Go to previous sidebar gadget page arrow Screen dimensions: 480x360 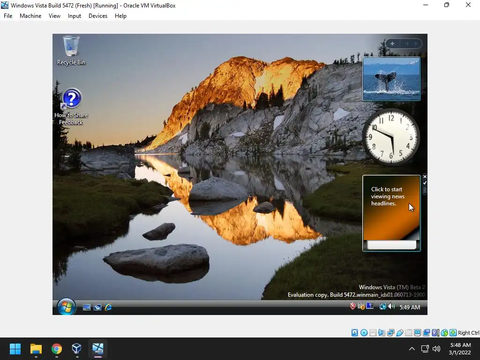click(x=407, y=44)
